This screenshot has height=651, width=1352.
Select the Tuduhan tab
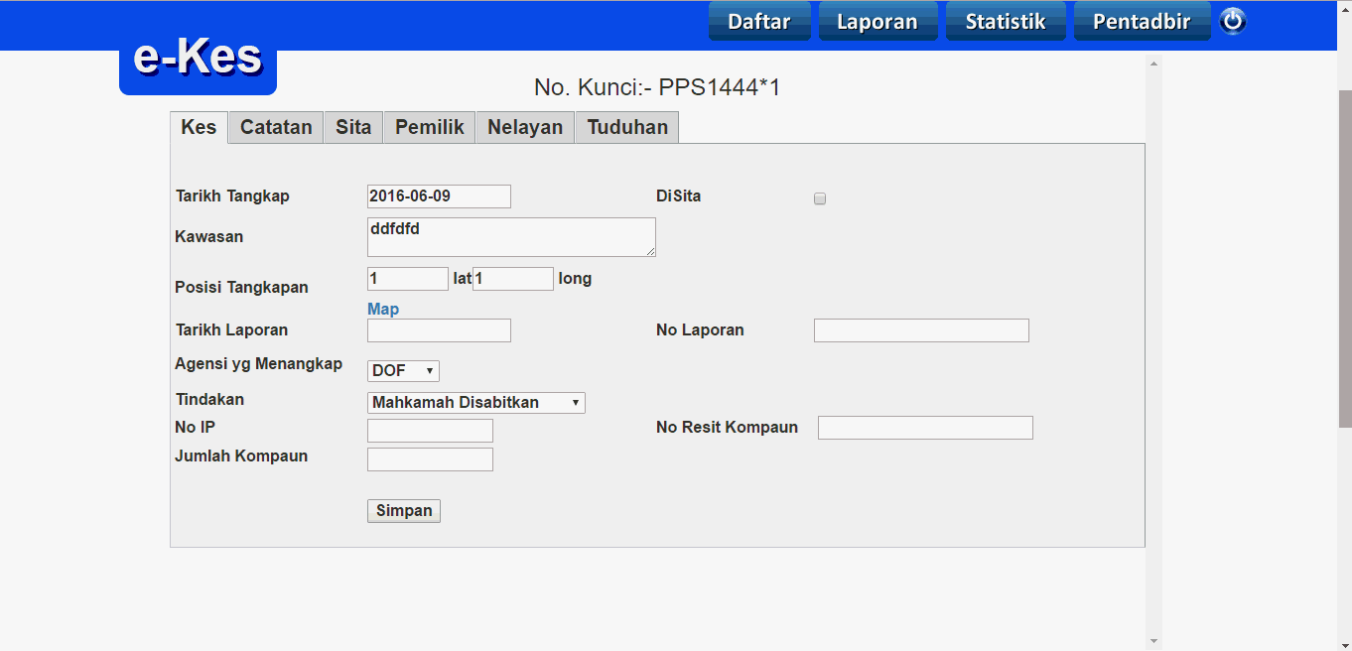coord(627,127)
